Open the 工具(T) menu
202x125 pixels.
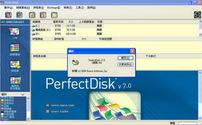79,8
